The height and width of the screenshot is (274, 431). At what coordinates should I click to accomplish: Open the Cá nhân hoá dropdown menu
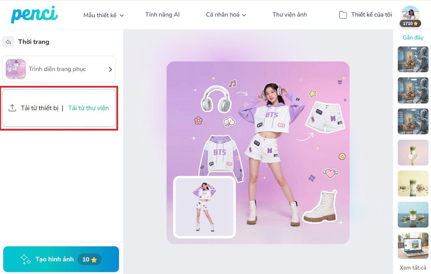pyautogui.click(x=226, y=15)
